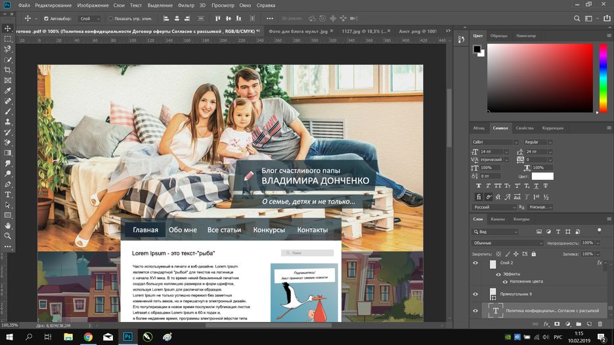Toggle Faux Bold in Character panel
The image size is (614, 345).
click(479, 186)
